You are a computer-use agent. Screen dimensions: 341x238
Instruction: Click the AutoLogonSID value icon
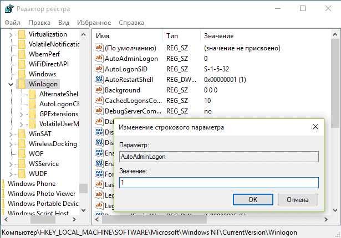[99, 69]
